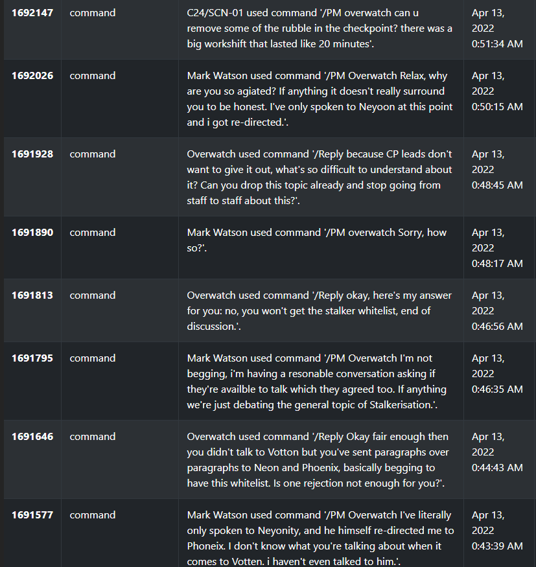The image size is (536, 567).
Task: Select log entry ID 1691795
Action: [32, 358]
